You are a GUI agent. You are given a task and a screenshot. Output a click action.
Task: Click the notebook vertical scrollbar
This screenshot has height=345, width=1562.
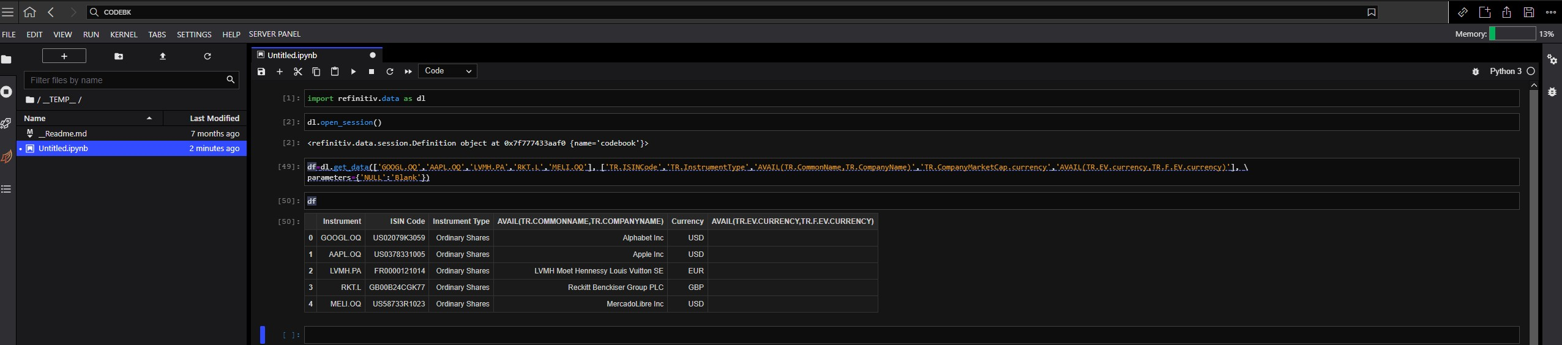pos(1533,218)
